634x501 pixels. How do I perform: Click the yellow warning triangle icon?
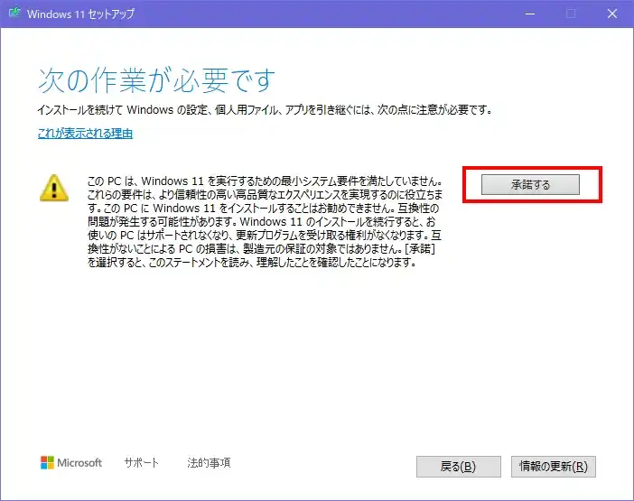click(x=53, y=186)
